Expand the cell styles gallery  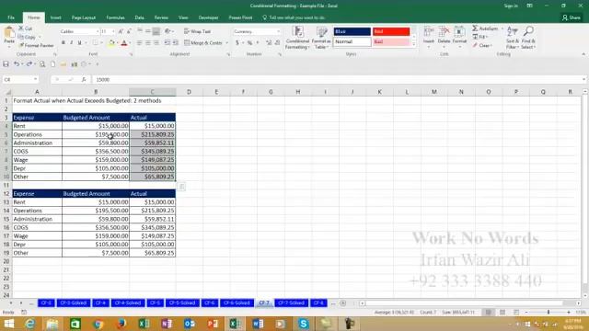tap(414, 44)
